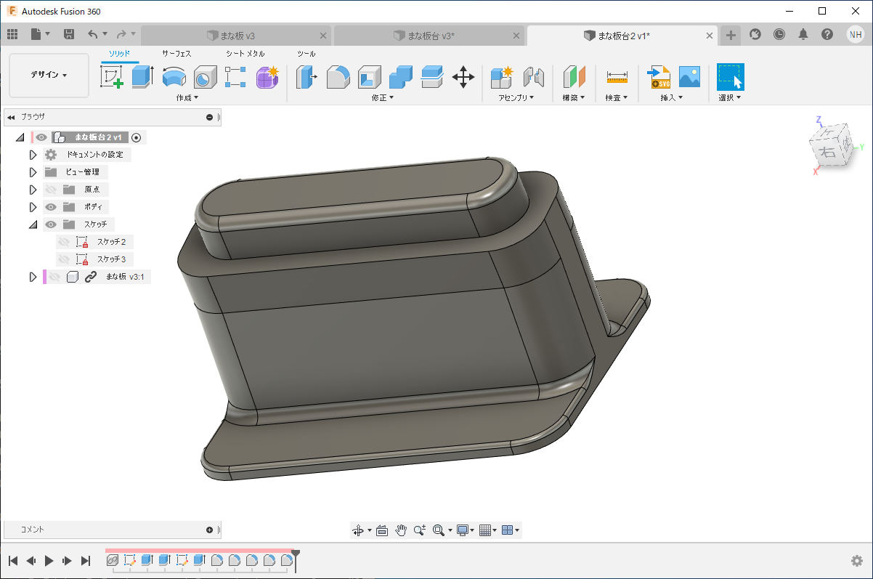Image resolution: width=873 pixels, height=579 pixels.
Task: Click the ViewCube 右 face
Action: point(827,152)
